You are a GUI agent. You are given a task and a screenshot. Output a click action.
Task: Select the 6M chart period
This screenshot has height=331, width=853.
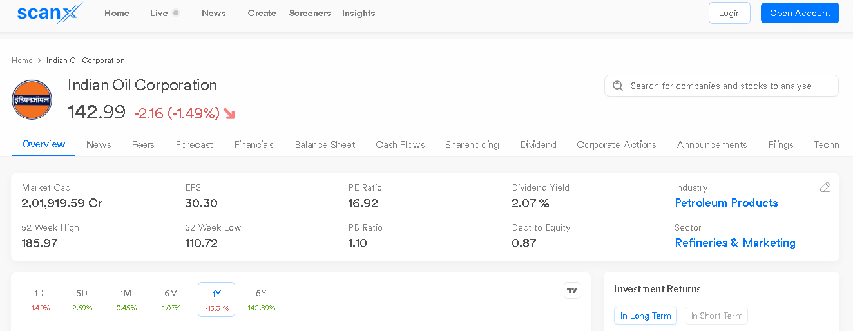171,299
